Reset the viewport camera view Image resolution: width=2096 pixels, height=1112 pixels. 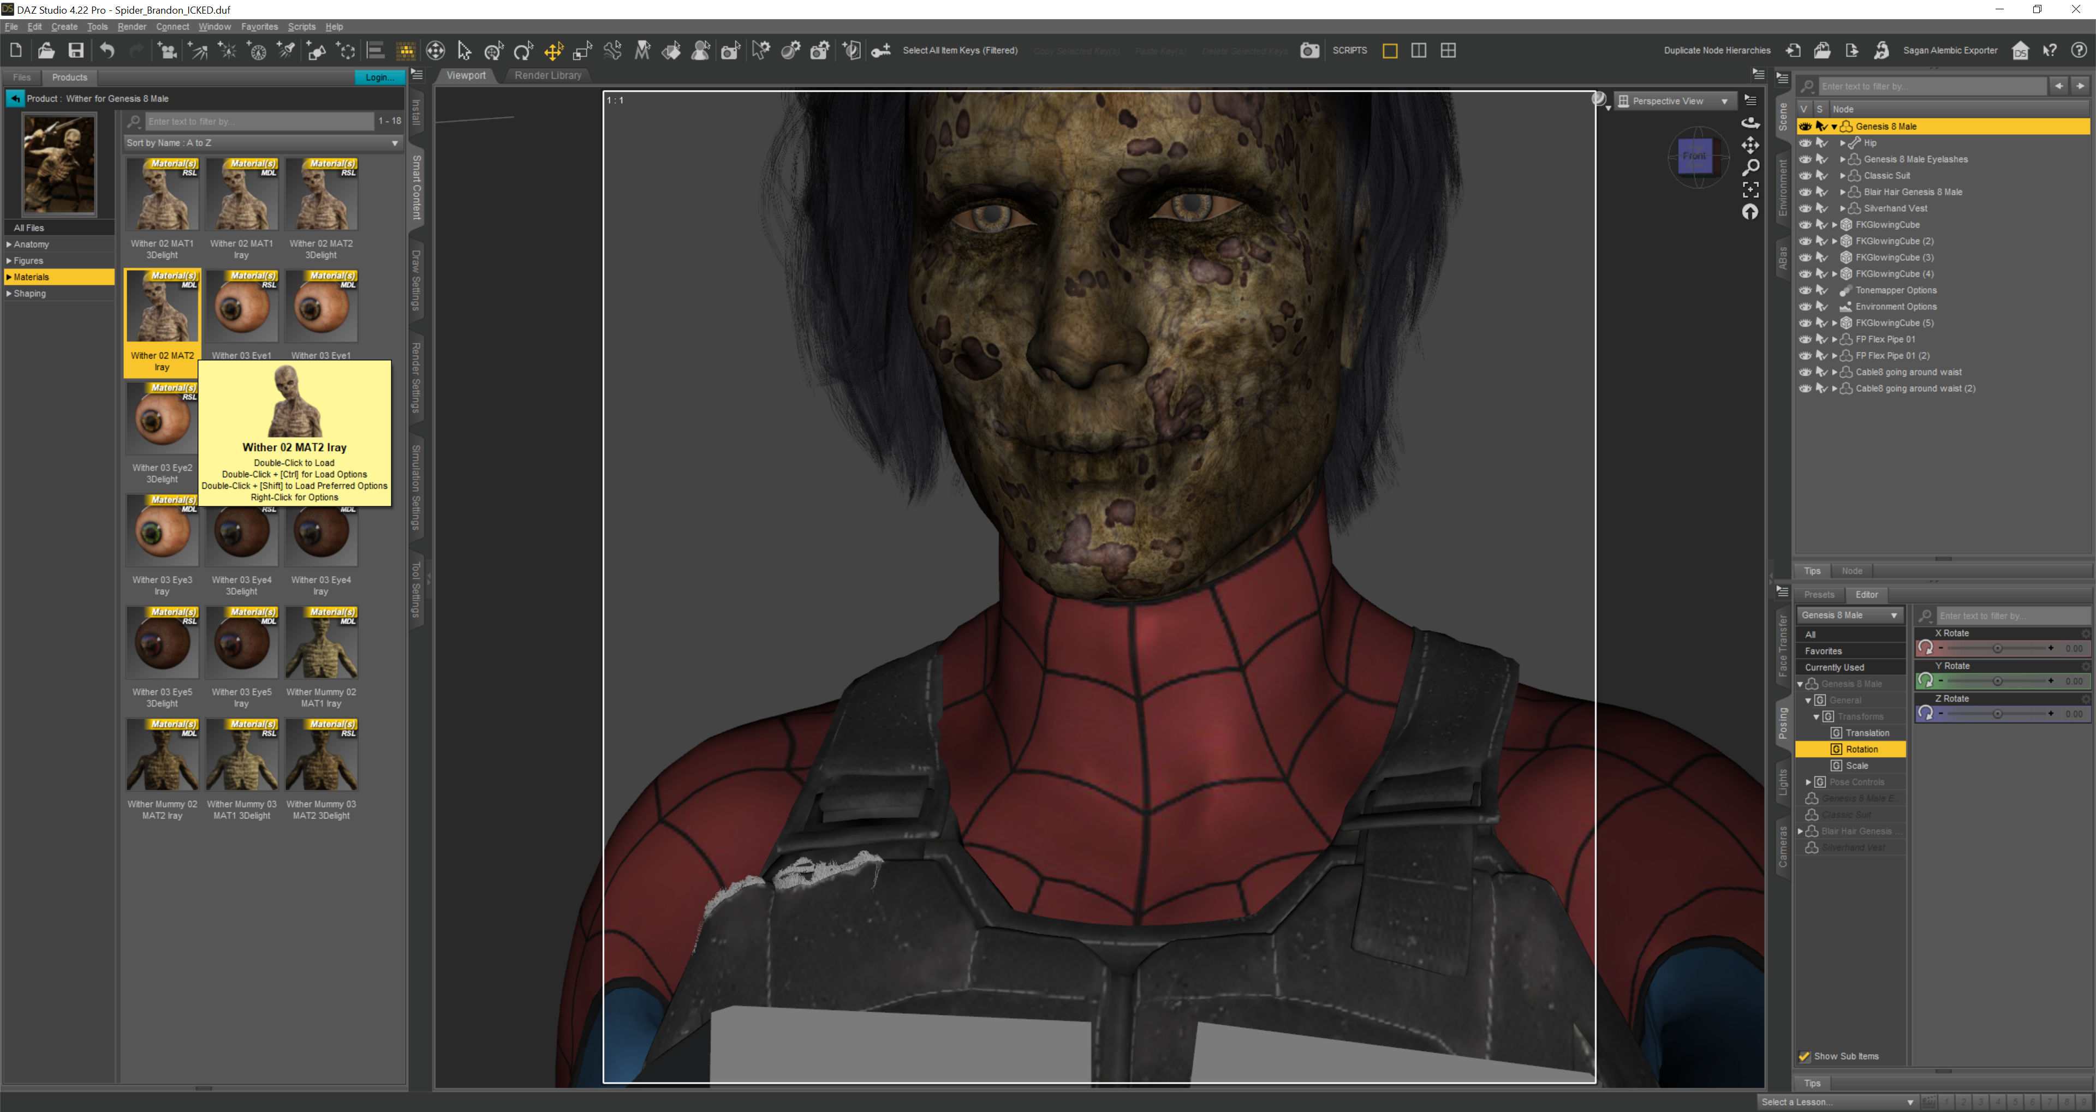click(1750, 212)
